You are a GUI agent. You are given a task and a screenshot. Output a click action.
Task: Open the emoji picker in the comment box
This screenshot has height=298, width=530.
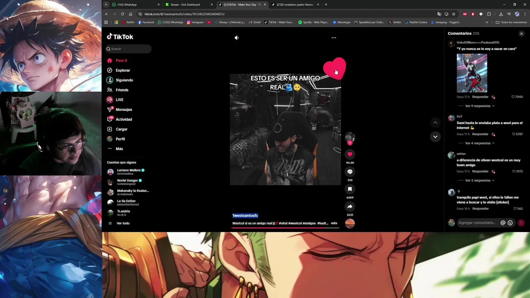click(510, 223)
